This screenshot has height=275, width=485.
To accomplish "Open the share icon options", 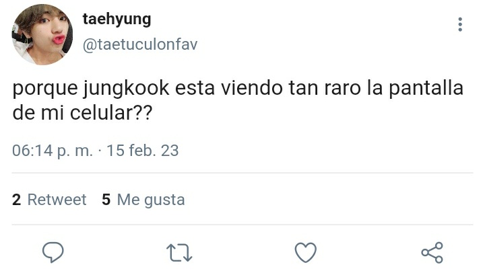I will pos(432,252).
